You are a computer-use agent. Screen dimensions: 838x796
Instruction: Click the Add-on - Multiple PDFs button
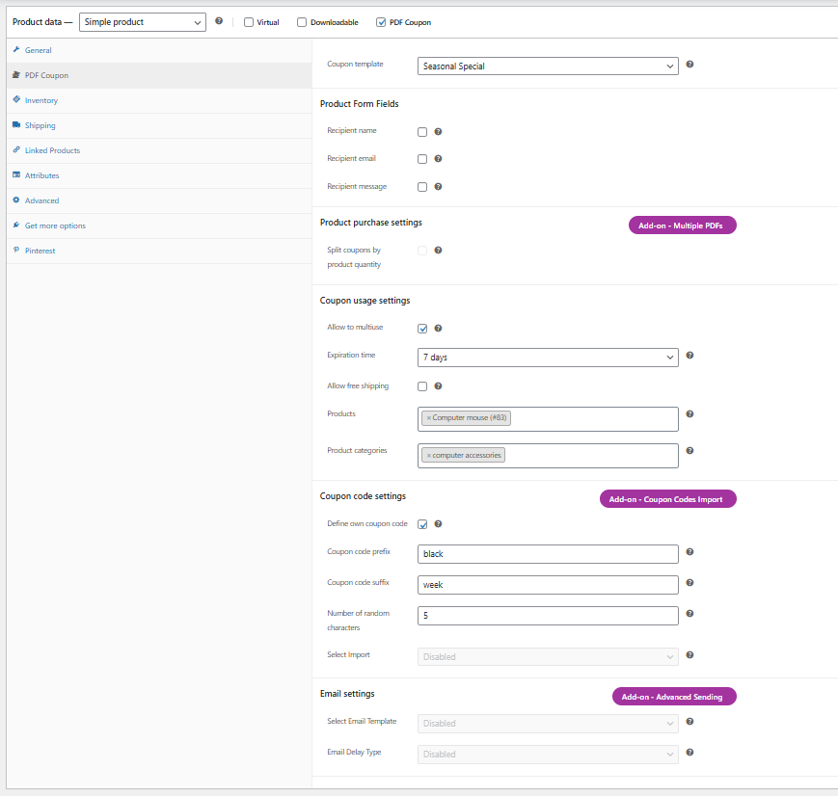coord(682,225)
